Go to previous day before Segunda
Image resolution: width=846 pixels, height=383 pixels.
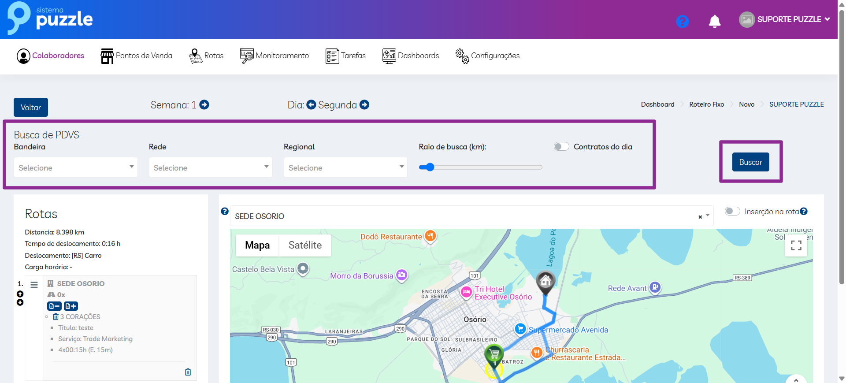(311, 105)
